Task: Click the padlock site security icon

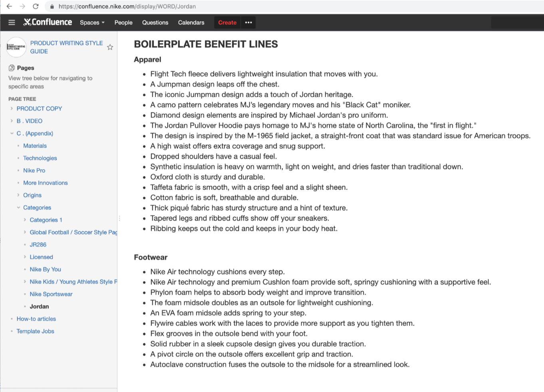Action: tap(52, 6)
